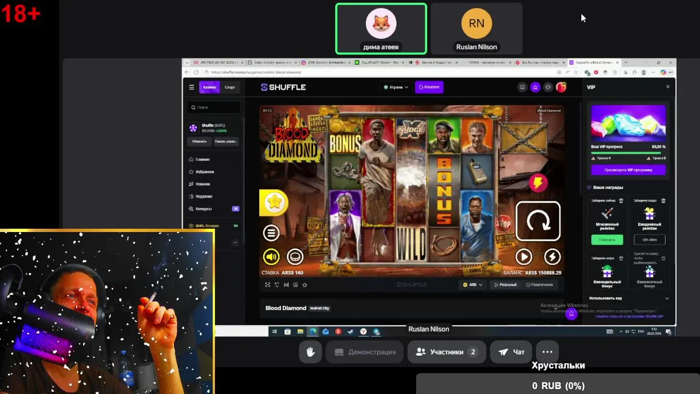
Task: Open the Чат meeting chat
Action: [x=511, y=352]
